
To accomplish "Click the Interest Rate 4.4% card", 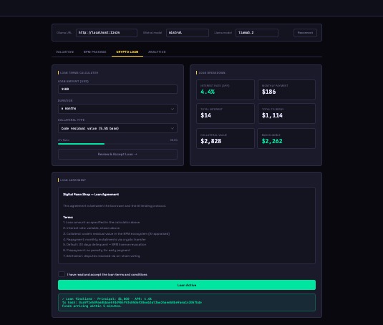I will [x=226, y=89].
